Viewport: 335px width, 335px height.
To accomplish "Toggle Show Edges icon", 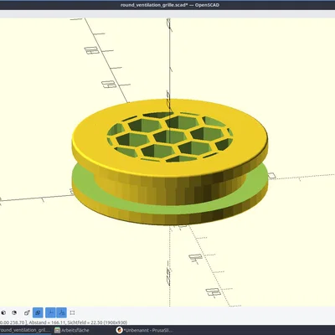I will (x=72, y=312).
